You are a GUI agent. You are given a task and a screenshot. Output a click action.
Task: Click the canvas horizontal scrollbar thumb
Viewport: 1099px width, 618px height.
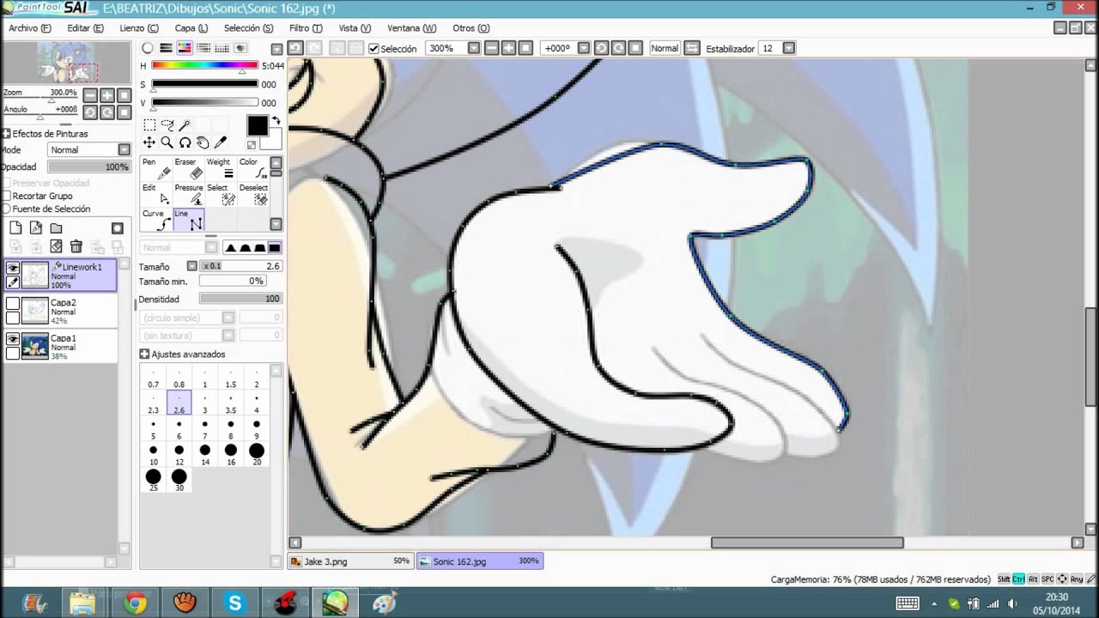tap(807, 542)
